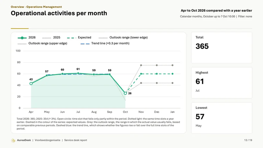Click 'Apr to Oct 2026 compared with a year earlier'
The width and height of the screenshot is (263, 148).
pyautogui.click(x=216, y=11)
